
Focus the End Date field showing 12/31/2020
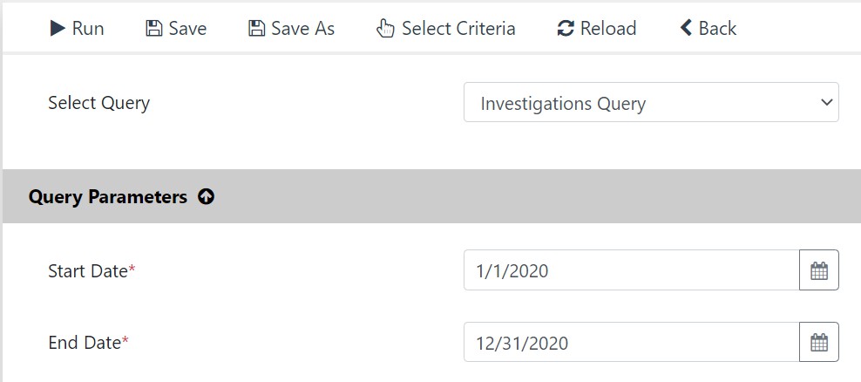(x=632, y=342)
